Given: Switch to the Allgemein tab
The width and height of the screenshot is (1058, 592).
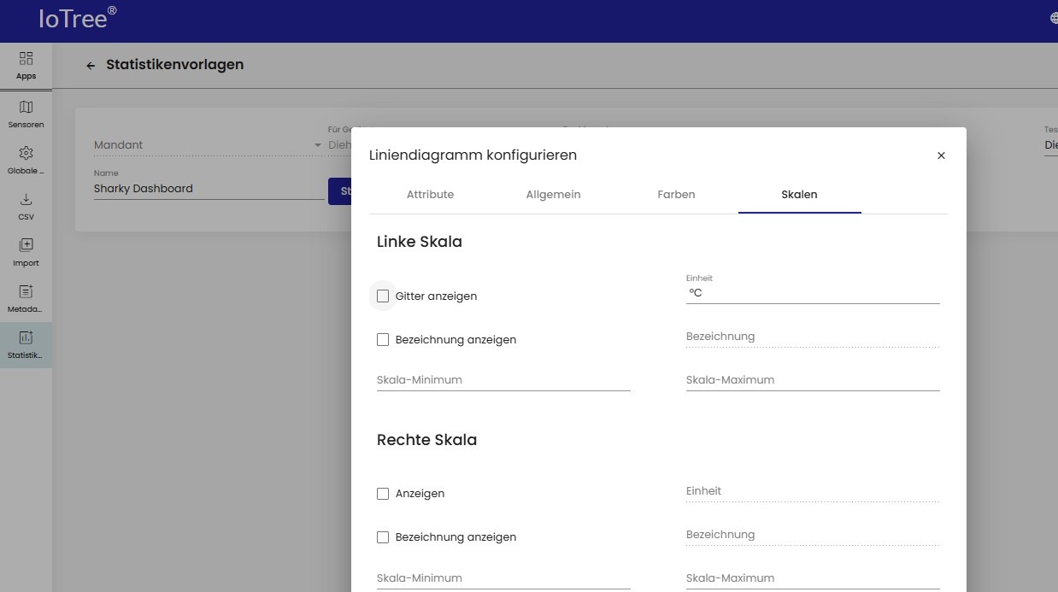Looking at the screenshot, I should pyautogui.click(x=553, y=195).
